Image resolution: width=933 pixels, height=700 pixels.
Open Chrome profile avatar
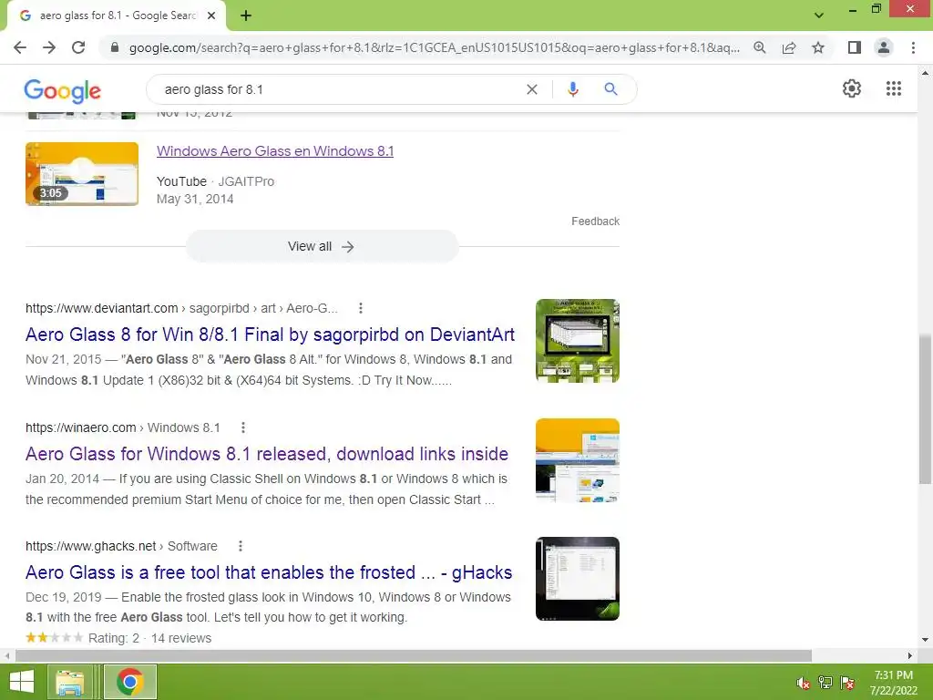884,47
